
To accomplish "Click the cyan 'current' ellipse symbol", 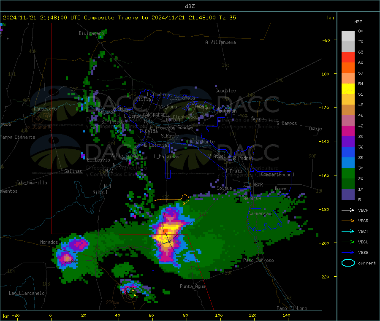I will [x=348, y=263].
